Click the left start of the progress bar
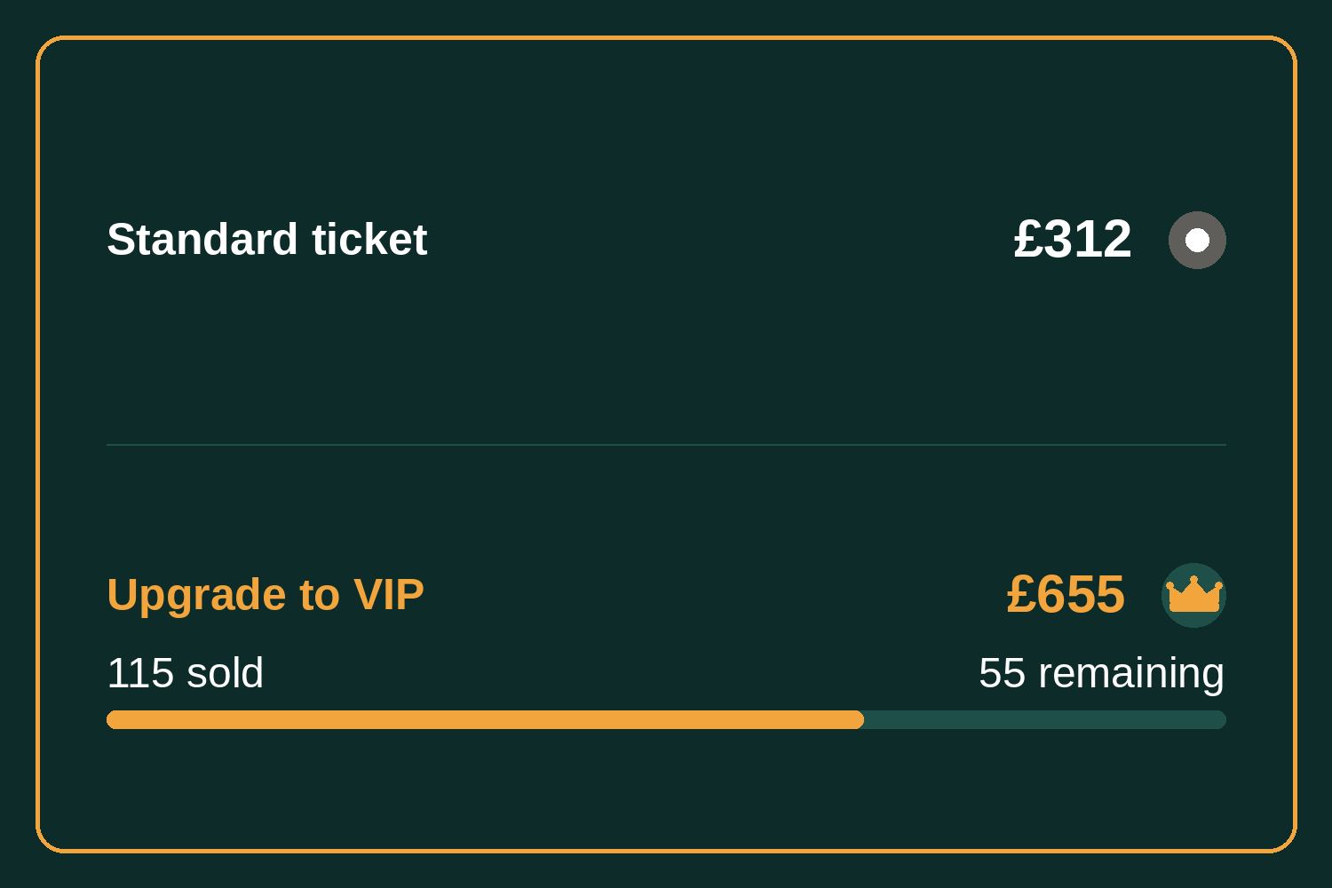Viewport: 1332px width, 888px height. click(114, 719)
